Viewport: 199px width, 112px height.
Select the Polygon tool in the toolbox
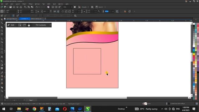point(2,53)
